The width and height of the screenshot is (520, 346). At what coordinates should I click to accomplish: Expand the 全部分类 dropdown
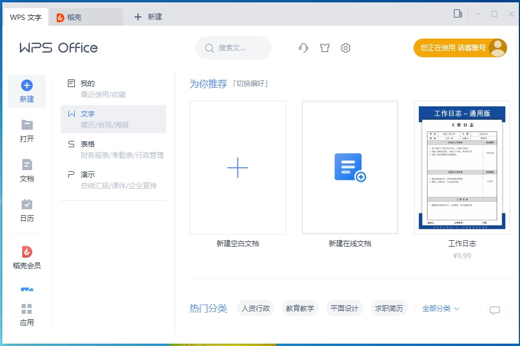pos(437,308)
